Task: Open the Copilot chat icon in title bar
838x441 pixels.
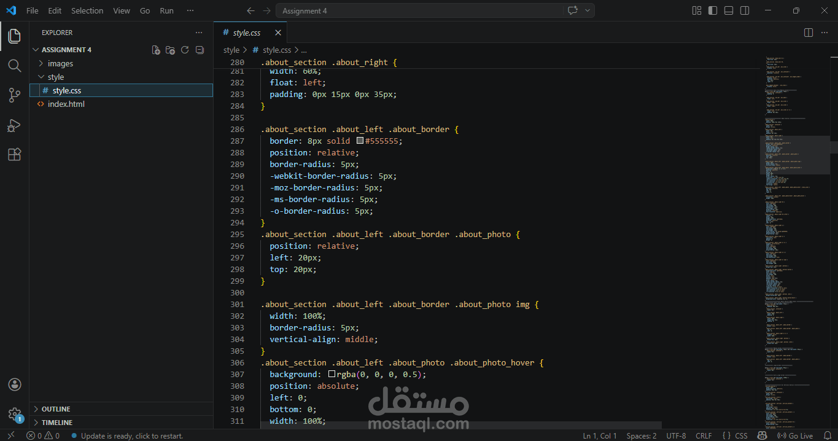Action: (573, 10)
